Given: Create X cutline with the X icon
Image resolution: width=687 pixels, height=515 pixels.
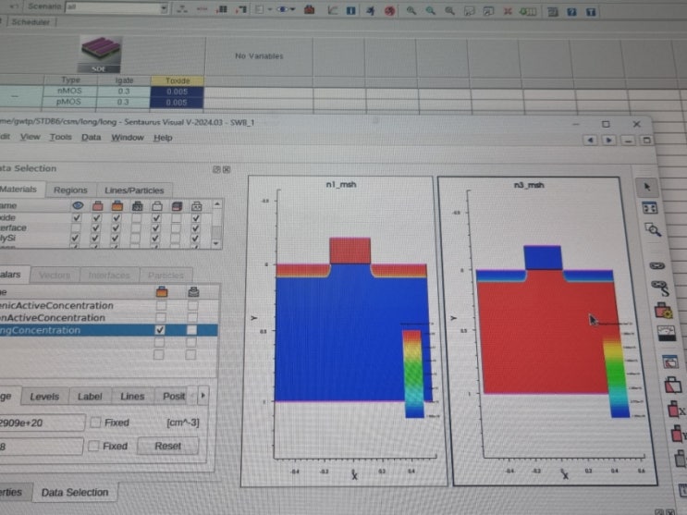Looking at the screenshot, I should click(x=676, y=410).
